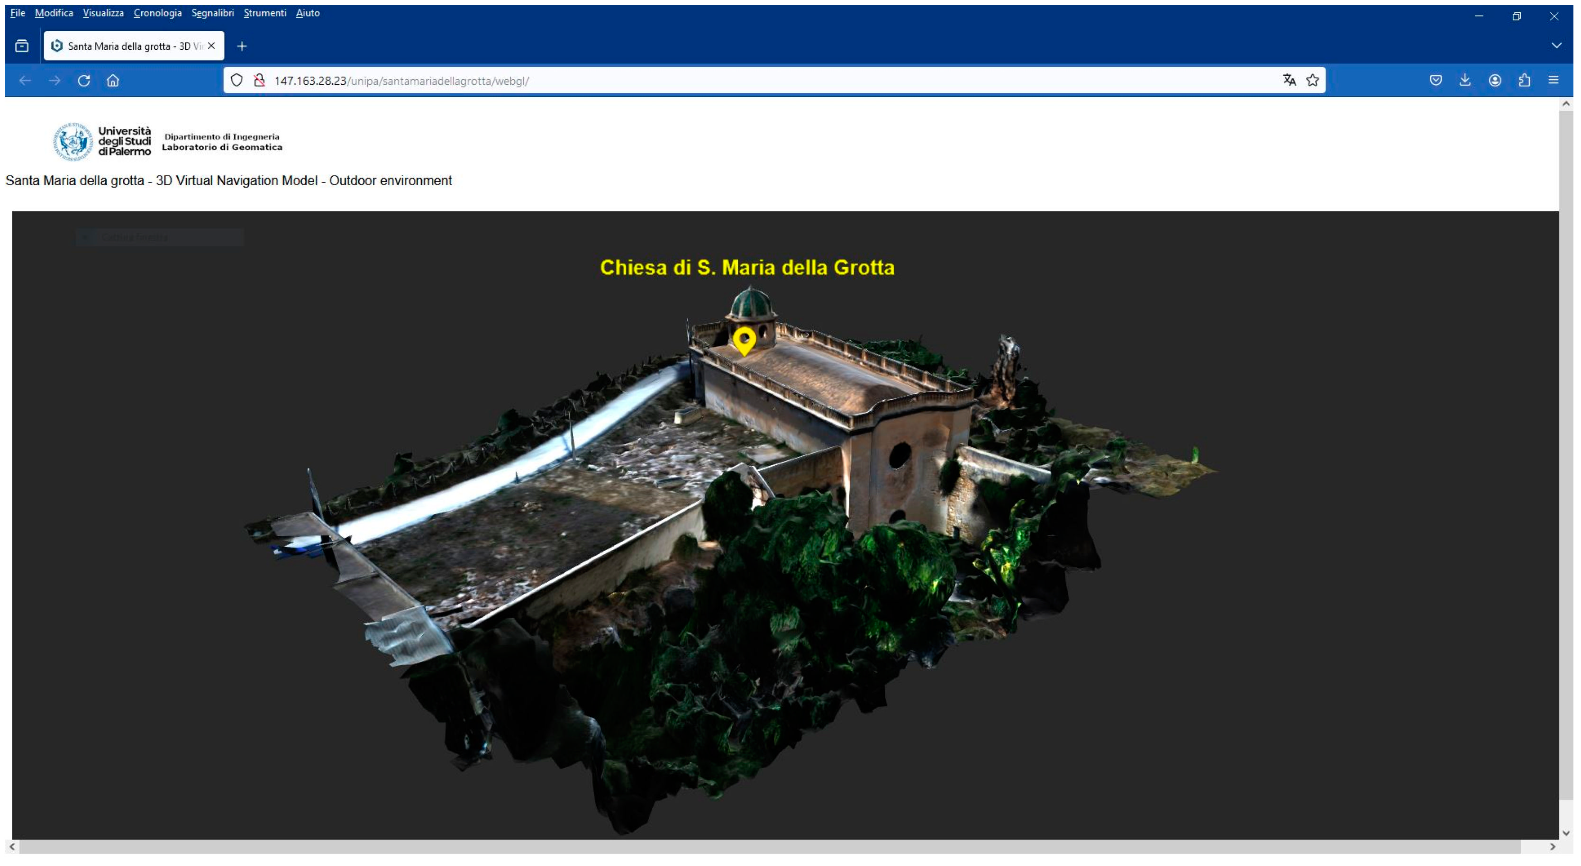Open the Extensions puzzle icon

pyautogui.click(x=1524, y=81)
